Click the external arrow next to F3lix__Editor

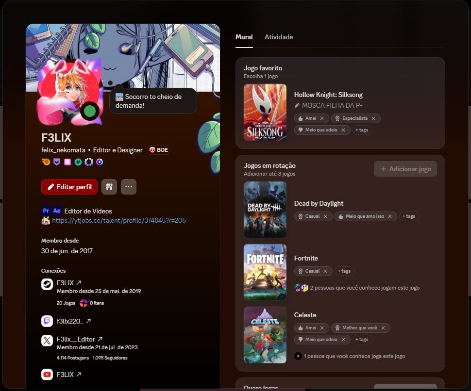[100, 339]
